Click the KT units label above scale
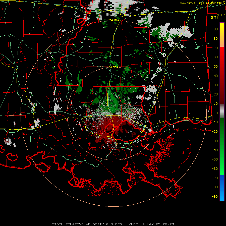 click(214, 17)
